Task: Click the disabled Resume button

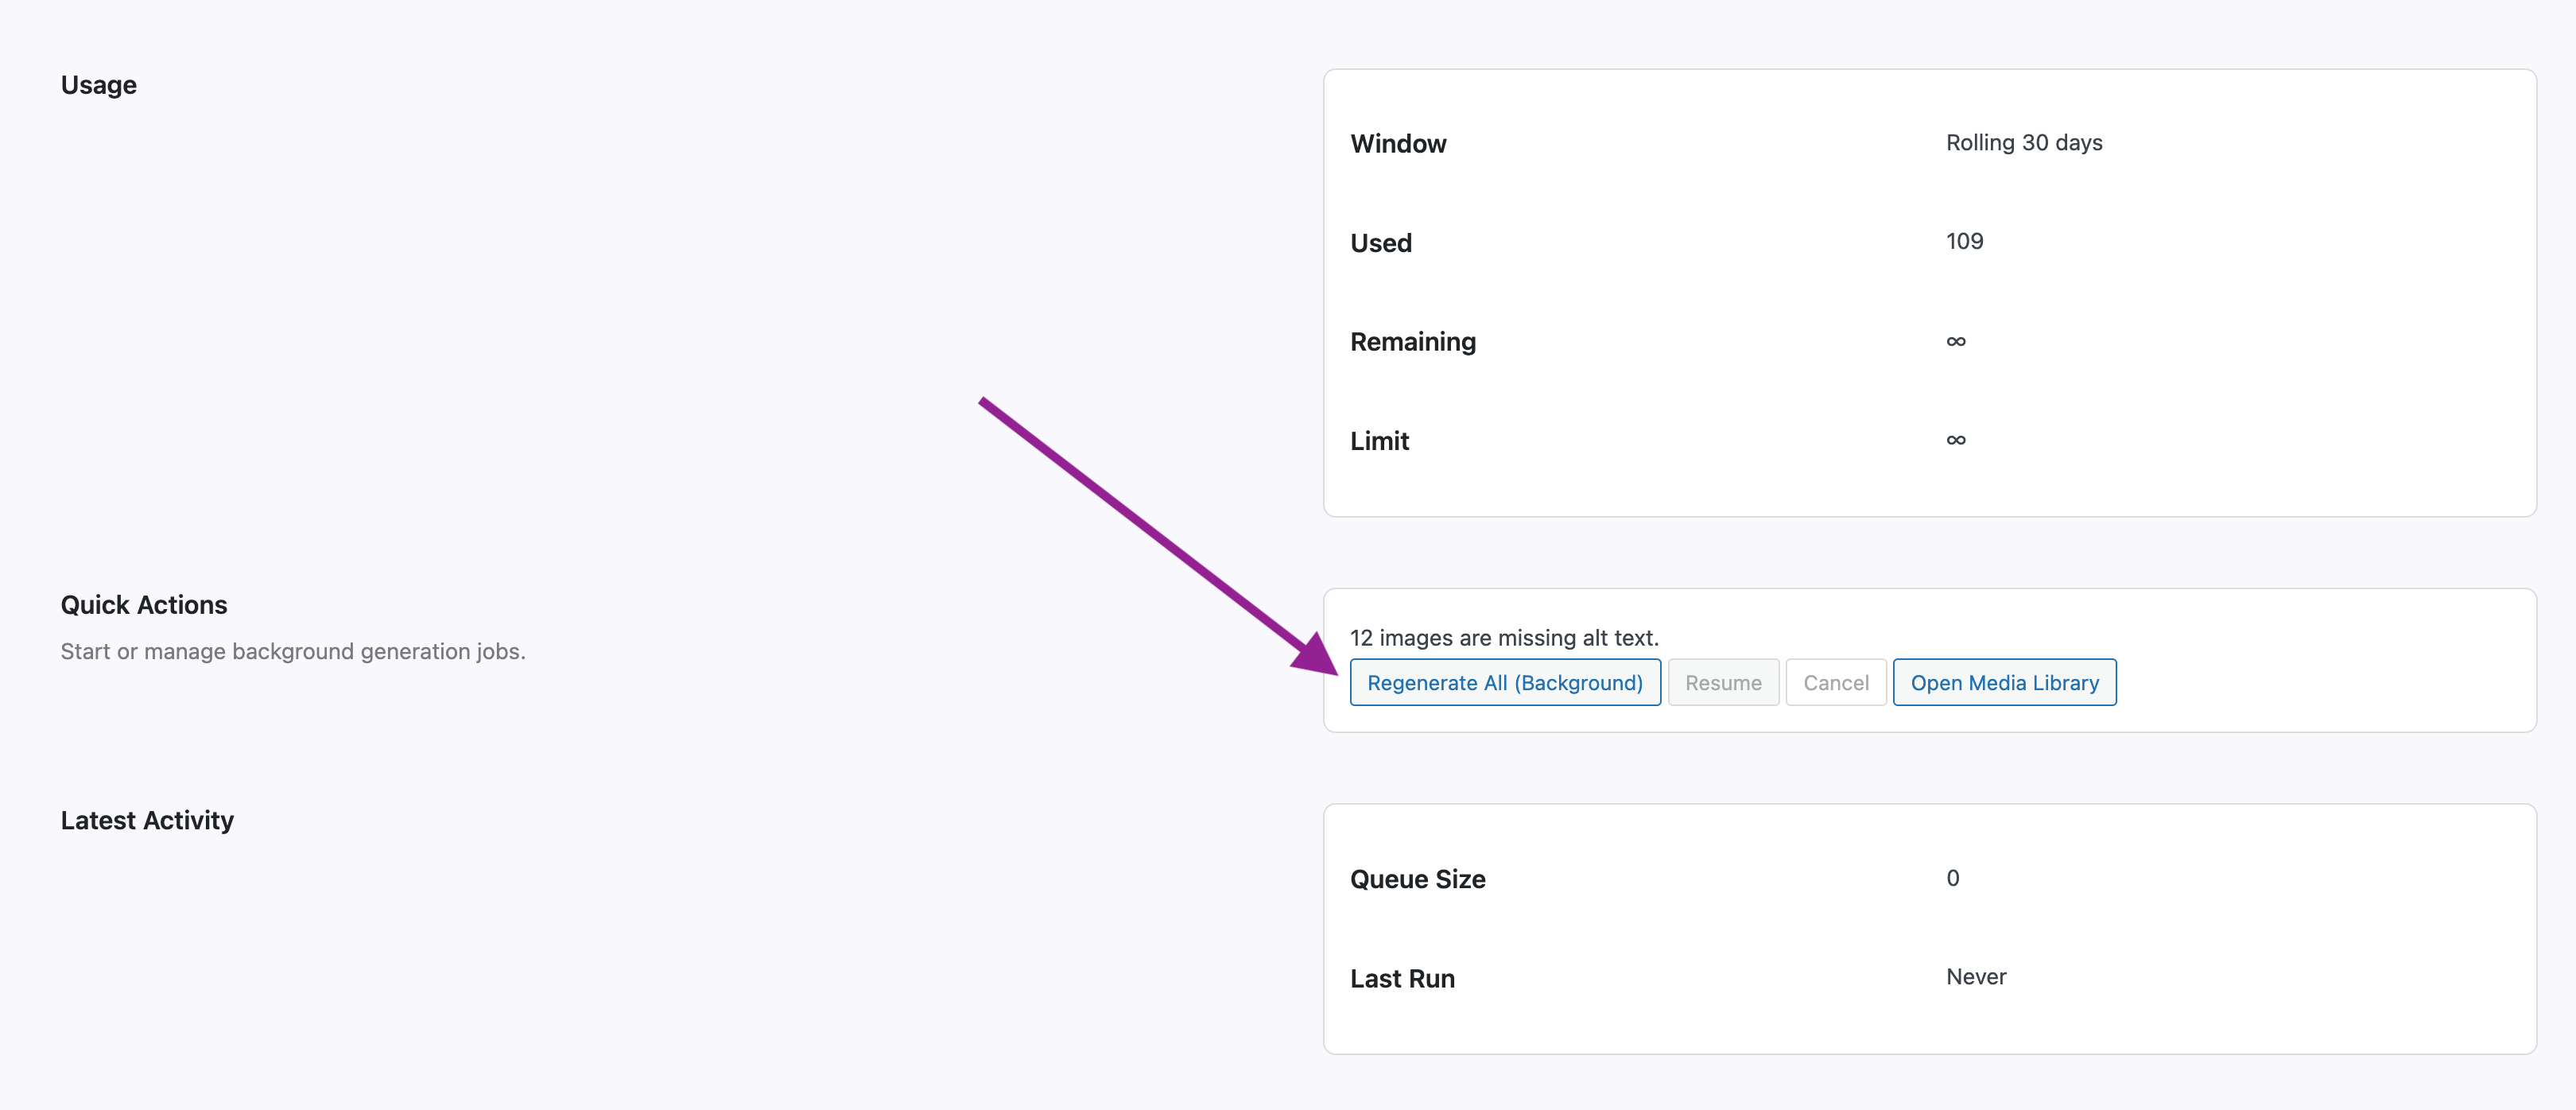Action: coord(1723,682)
